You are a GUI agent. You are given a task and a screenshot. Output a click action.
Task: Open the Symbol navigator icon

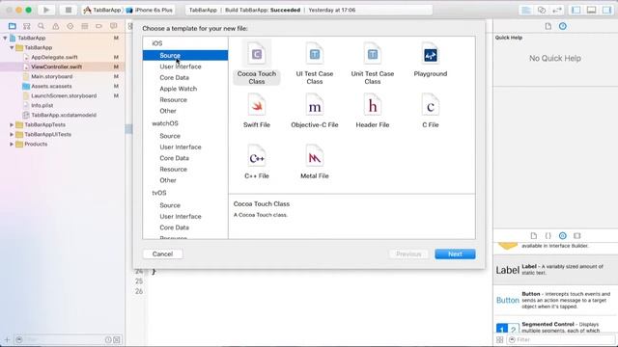point(26,26)
